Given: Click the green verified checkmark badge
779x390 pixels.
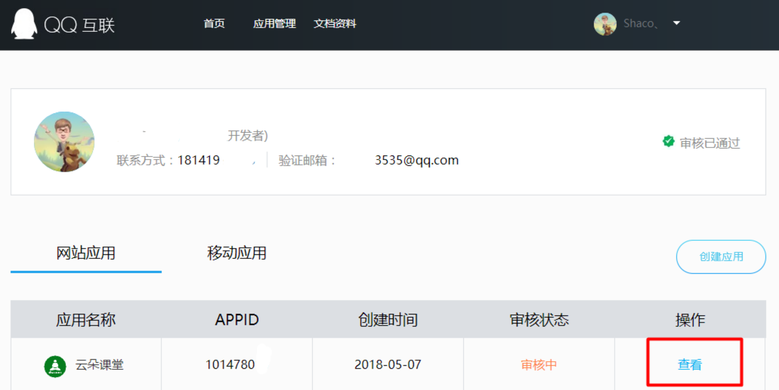Looking at the screenshot, I should [668, 141].
